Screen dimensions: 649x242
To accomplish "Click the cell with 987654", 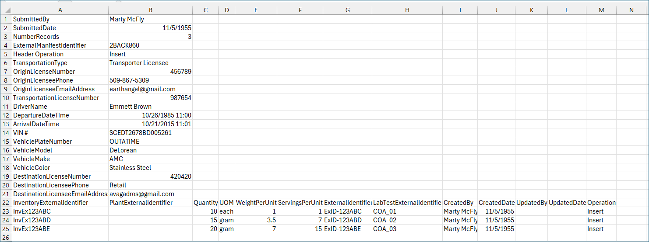I will (150, 98).
